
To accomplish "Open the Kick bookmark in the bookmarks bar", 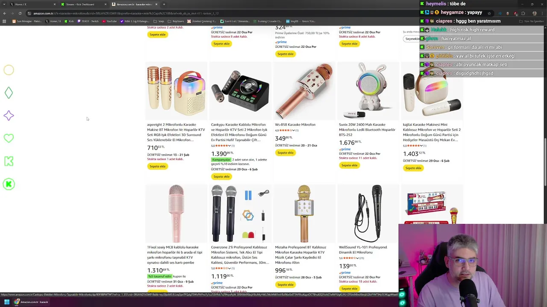I will click(x=69, y=21).
